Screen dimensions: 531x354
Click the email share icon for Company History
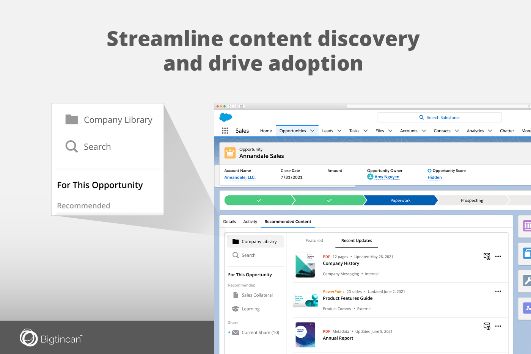pyautogui.click(x=487, y=257)
